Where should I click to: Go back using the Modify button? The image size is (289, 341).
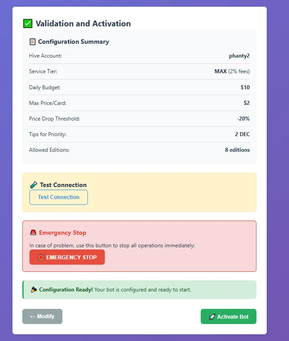point(42,316)
